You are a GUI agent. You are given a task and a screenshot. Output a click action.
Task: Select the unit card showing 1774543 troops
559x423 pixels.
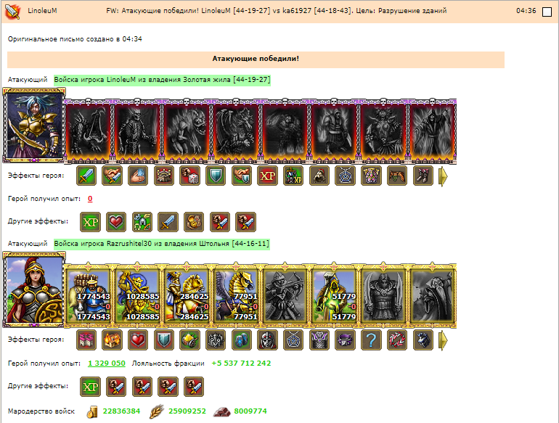point(89,295)
